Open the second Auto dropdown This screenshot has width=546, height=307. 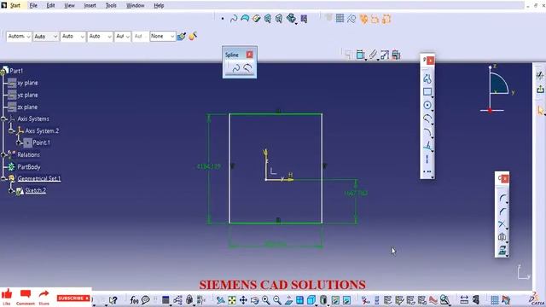(x=45, y=36)
